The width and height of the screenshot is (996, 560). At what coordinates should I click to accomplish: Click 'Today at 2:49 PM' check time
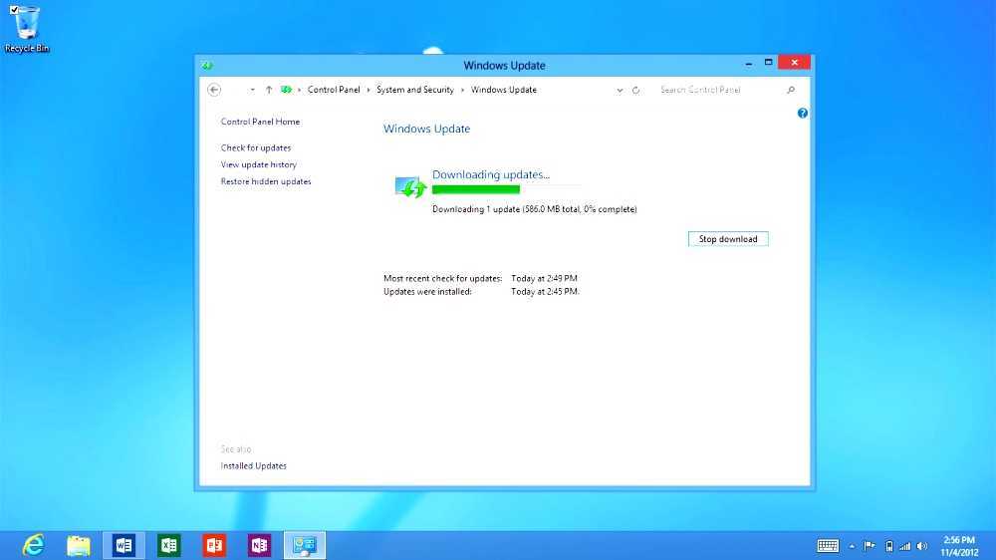tap(545, 278)
